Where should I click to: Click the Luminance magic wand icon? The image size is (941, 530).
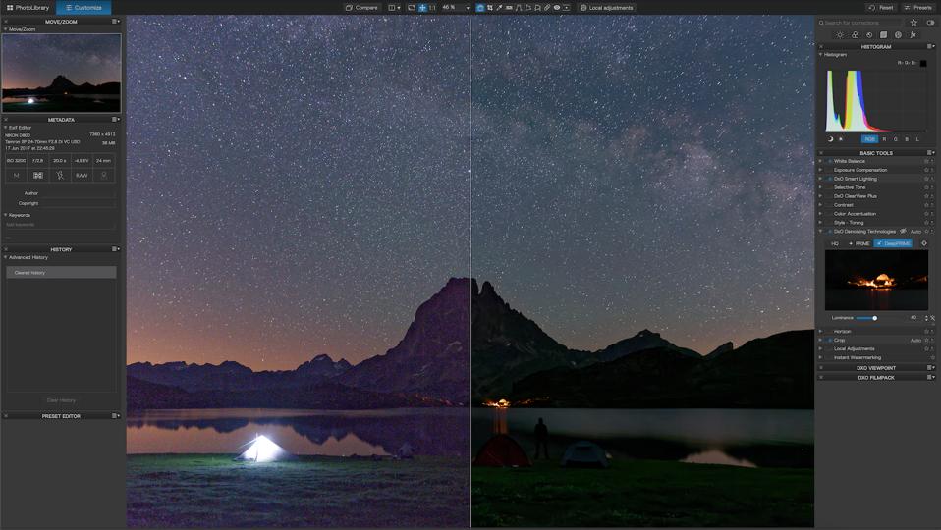pos(932,318)
